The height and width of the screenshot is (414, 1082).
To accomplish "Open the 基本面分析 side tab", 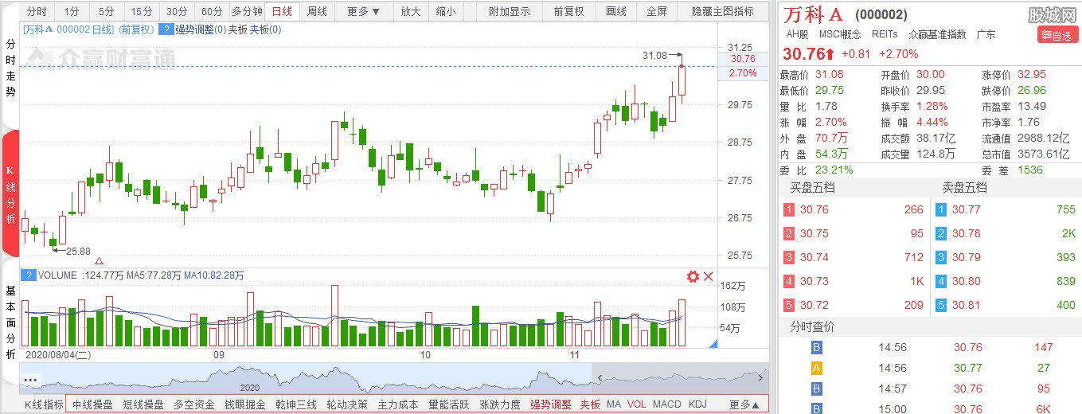I will (10, 322).
